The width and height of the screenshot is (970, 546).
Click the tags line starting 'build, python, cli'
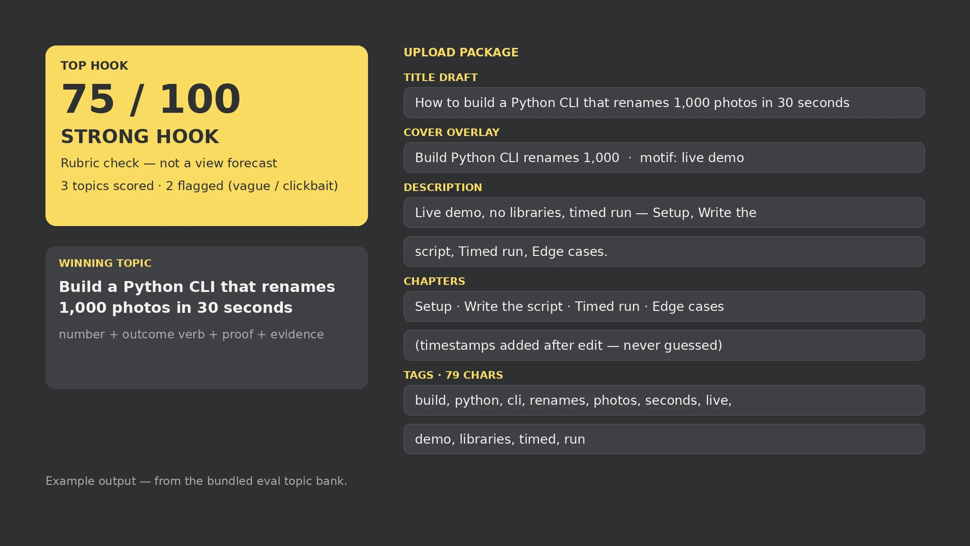(664, 400)
